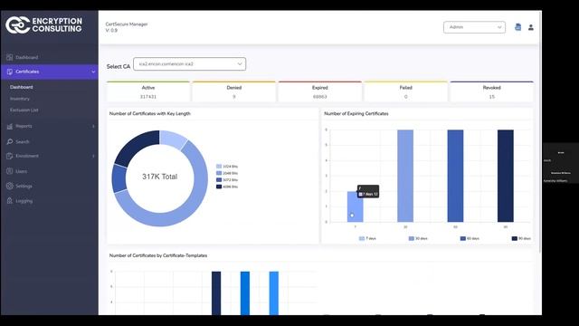Click the Failed certificates card
Viewport: 579px width, 326px height.
pos(406,91)
